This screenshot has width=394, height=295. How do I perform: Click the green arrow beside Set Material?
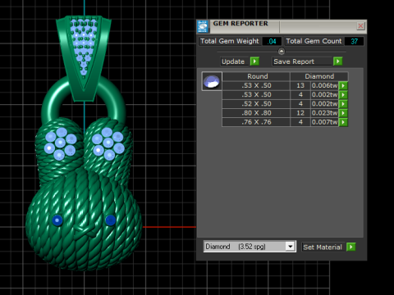pos(350,247)
